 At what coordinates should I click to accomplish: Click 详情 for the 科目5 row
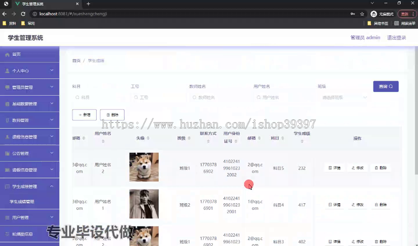[x=334, y=168]
